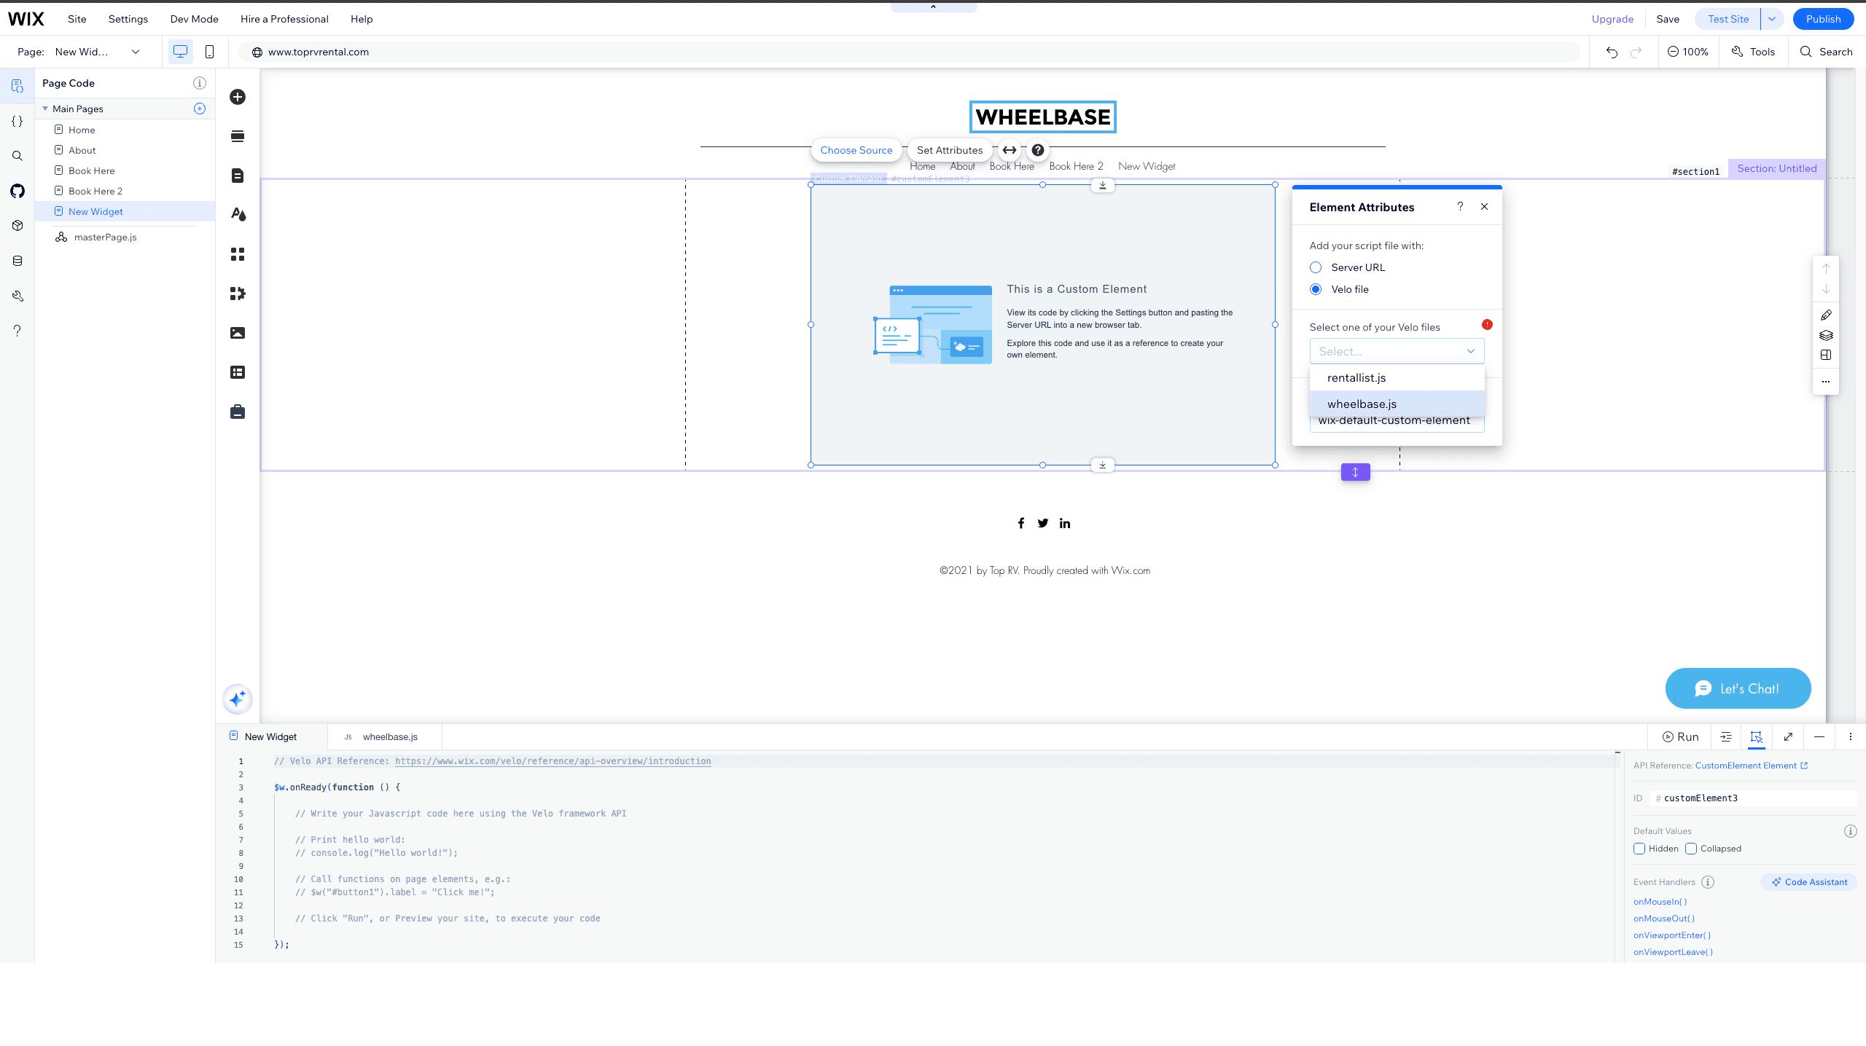Viewport: 1866px width, 1046px height.
Task: Open the Dev Mode menu
Action: (194, 19)
